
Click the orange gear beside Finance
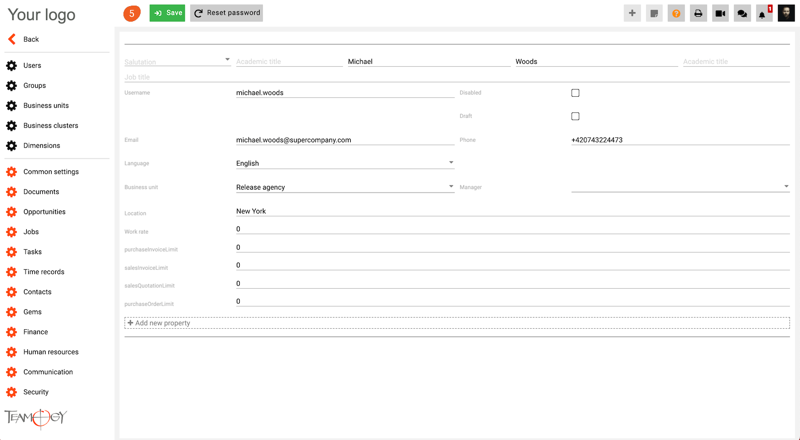point(12,332)
